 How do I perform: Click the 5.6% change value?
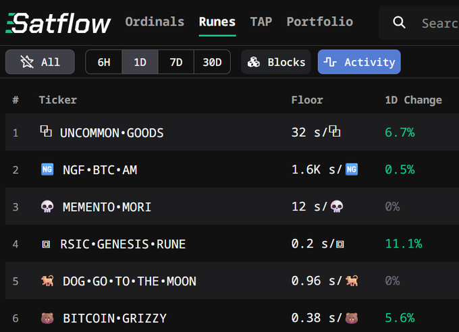(x=400, y=318)
